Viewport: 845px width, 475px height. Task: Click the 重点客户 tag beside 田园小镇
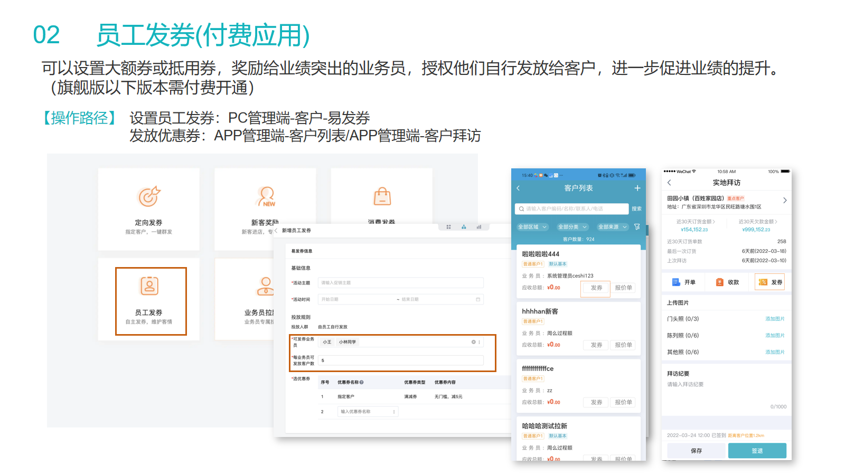pyautogui.click(x=736, y=198)
